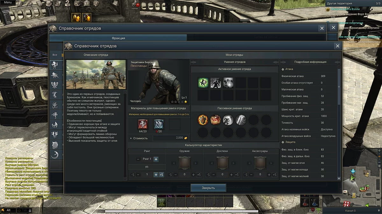Open the Фракция tab
This screenshot has height=214, width=382.
(118, 38)
